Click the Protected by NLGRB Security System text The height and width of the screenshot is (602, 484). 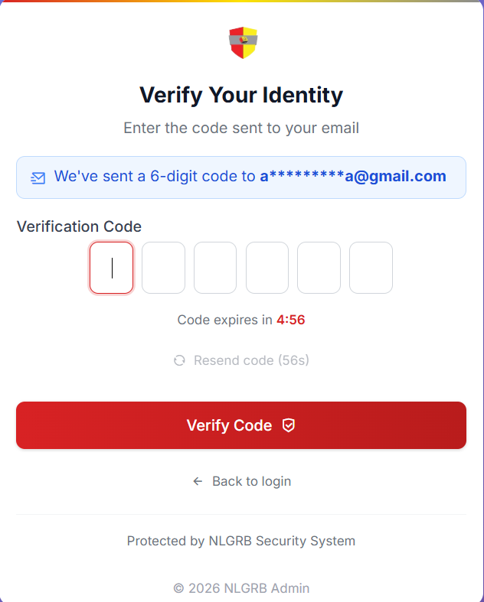point(241,541)
